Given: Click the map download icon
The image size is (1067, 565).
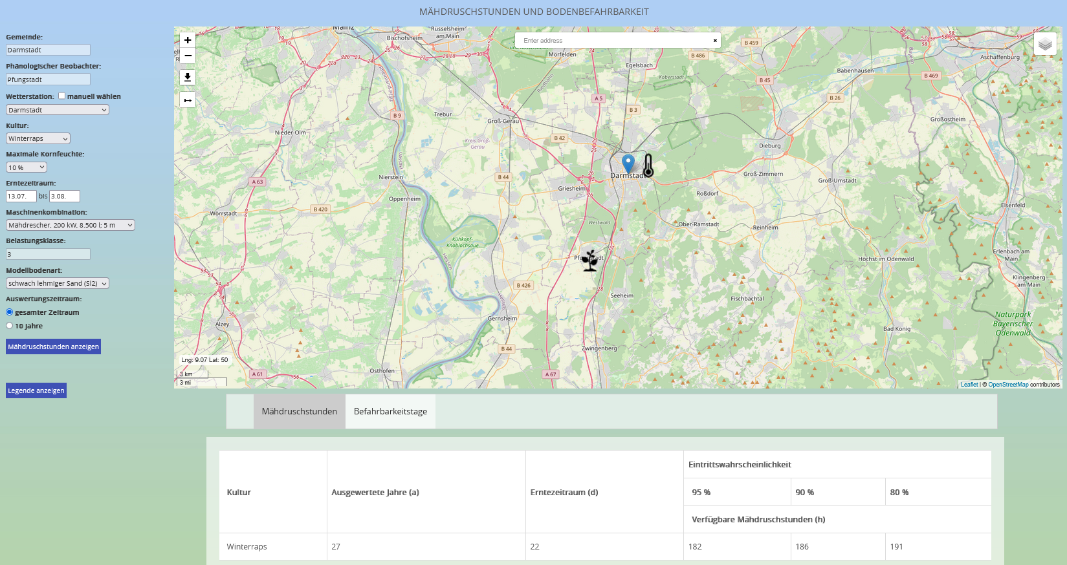Looking at the screenshot, I should point(188,78).
